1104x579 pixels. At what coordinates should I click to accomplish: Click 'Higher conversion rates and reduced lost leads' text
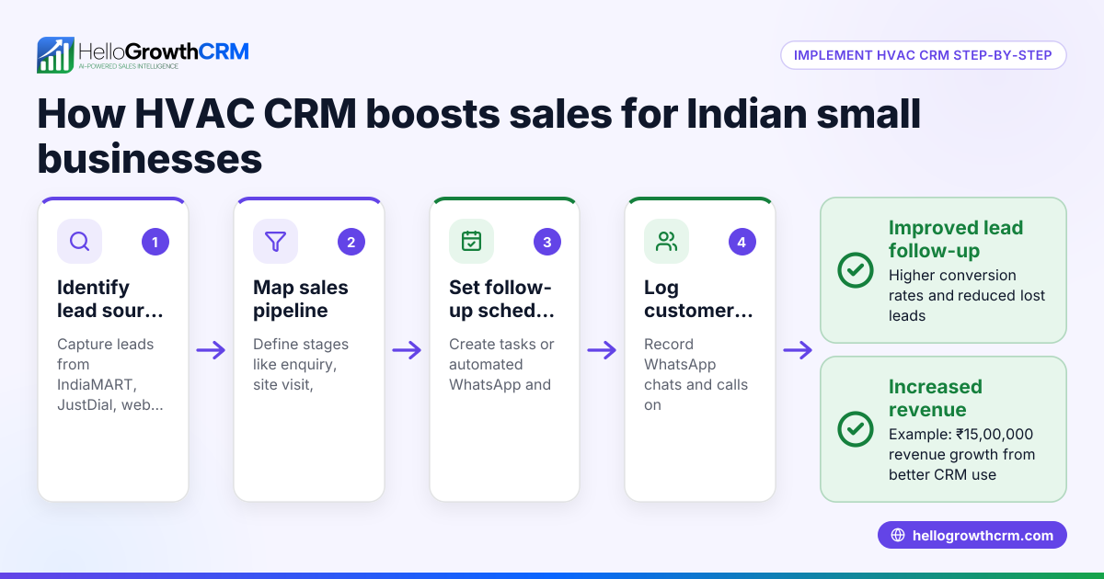pos(967,295)
